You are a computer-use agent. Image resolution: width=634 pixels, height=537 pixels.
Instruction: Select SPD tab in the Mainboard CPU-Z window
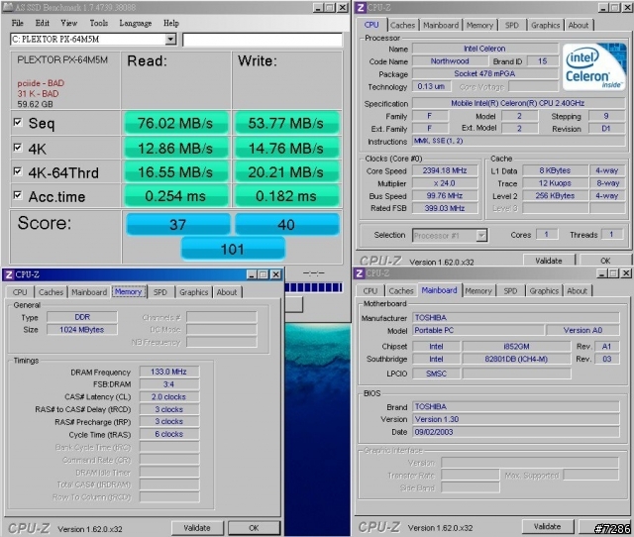(x=510, y=290)
